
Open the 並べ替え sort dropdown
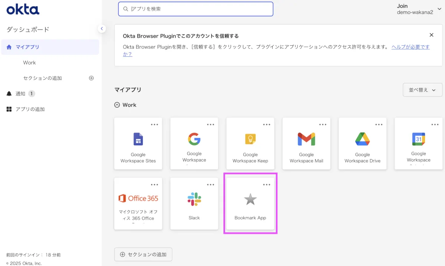tap(422, 90)
